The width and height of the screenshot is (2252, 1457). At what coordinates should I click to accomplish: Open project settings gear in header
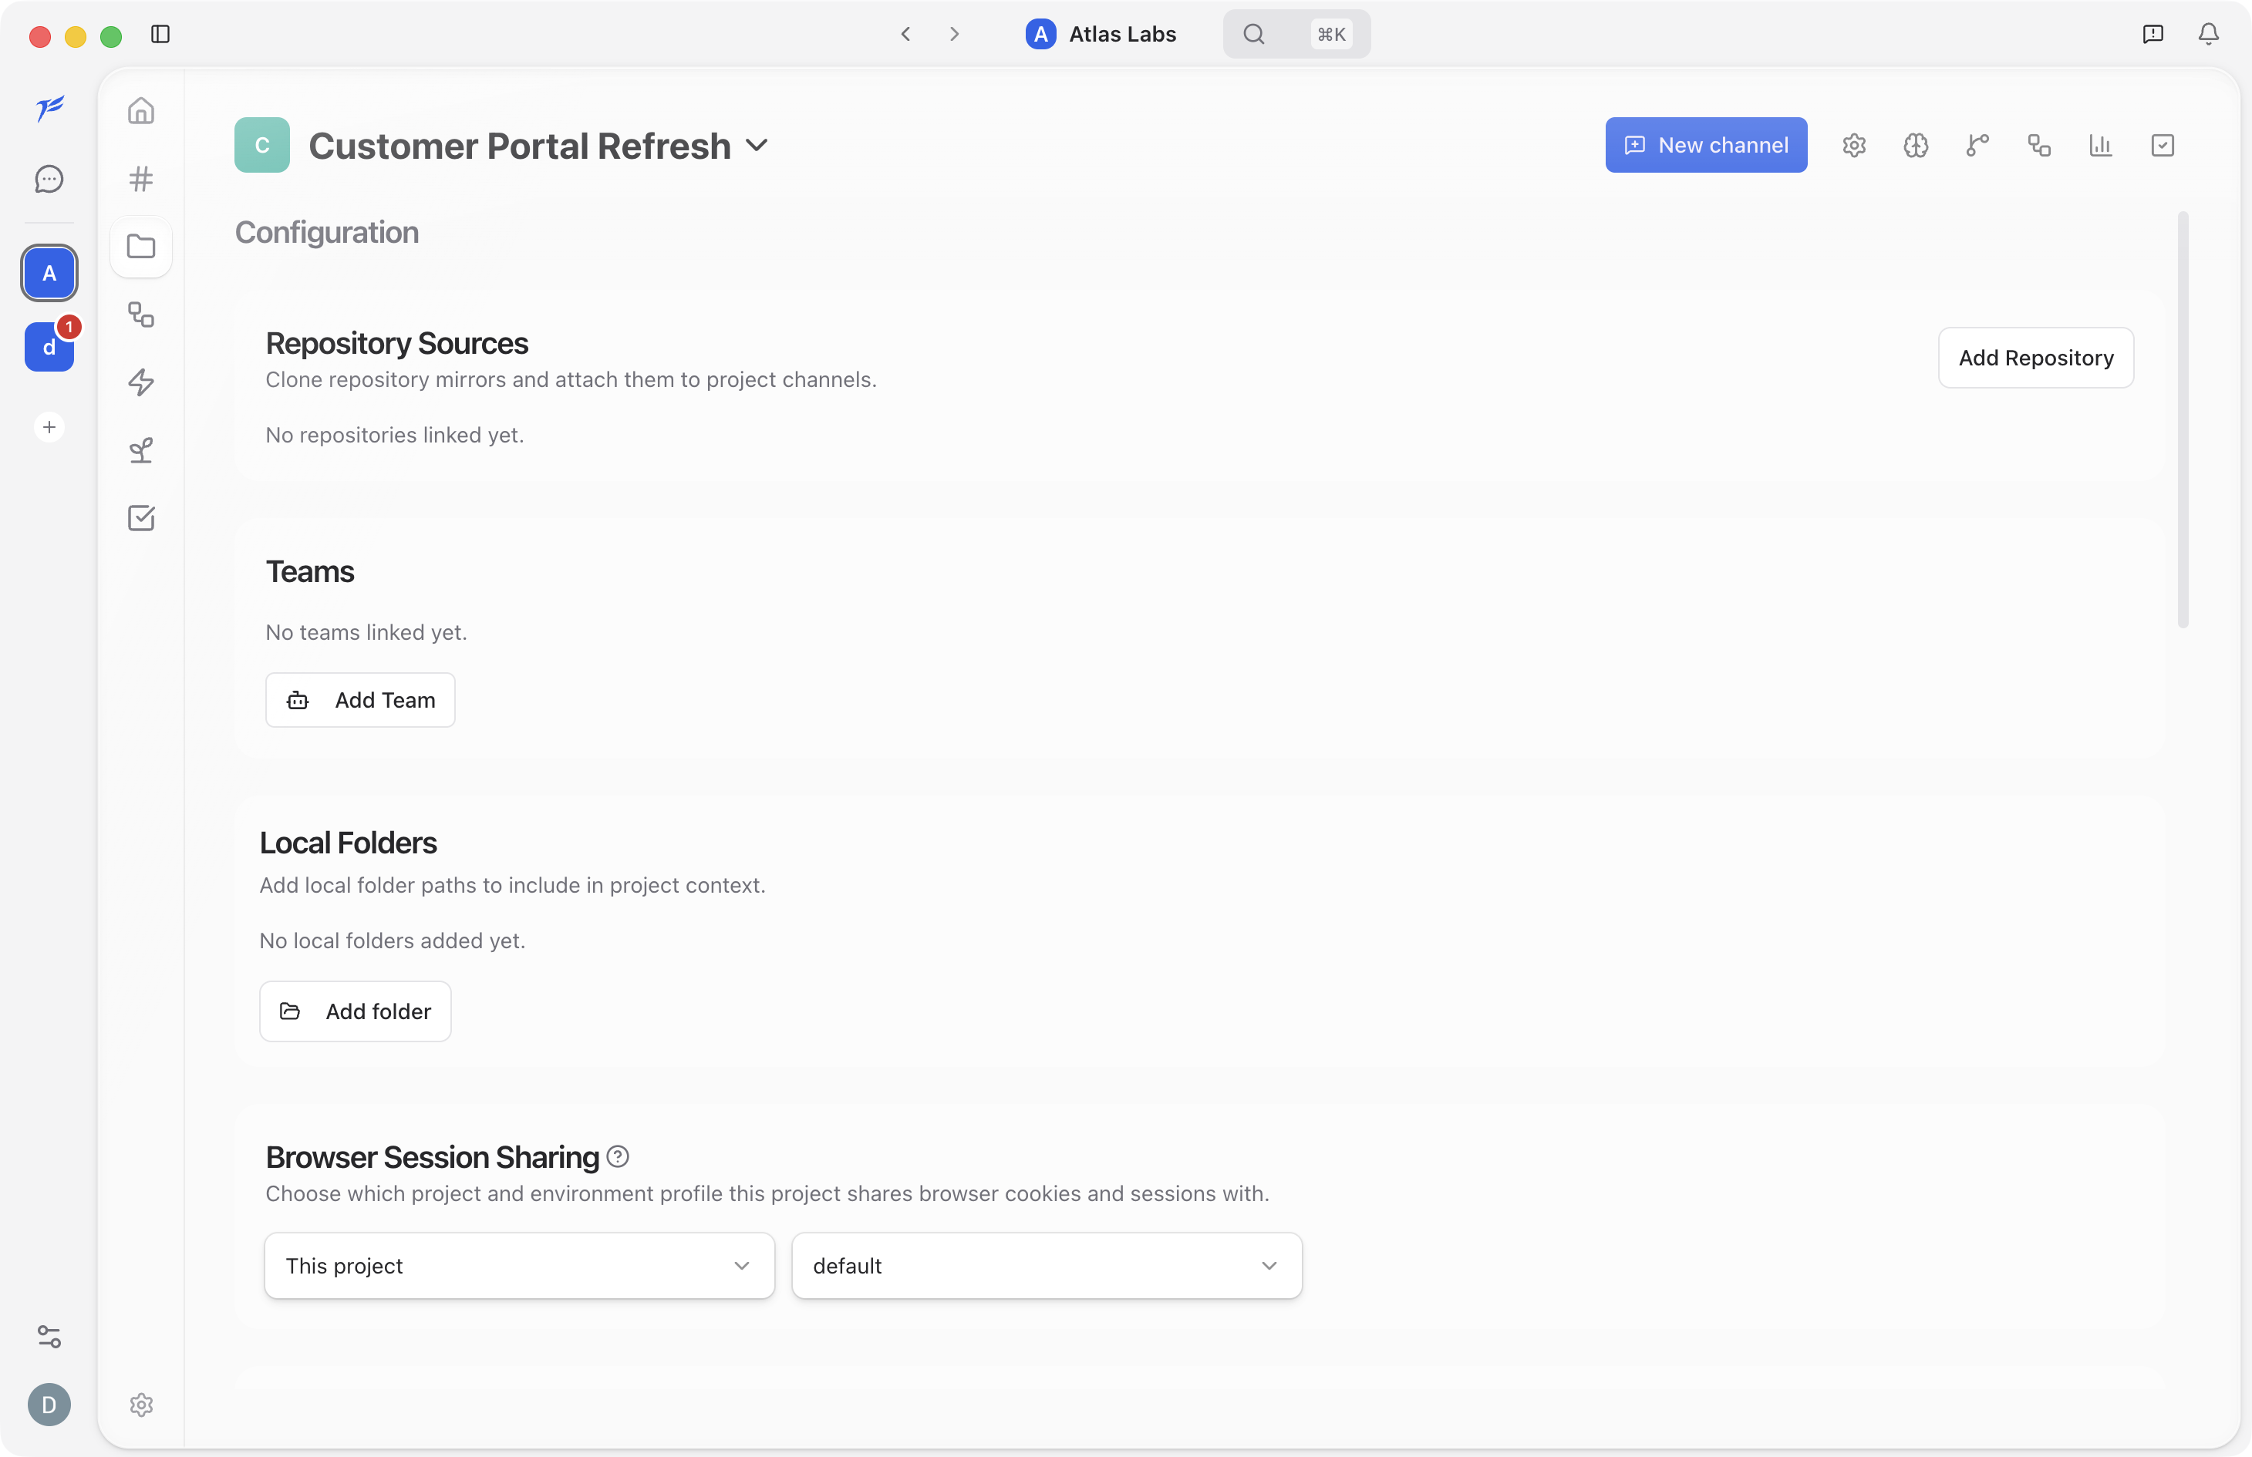(1853, 145)
